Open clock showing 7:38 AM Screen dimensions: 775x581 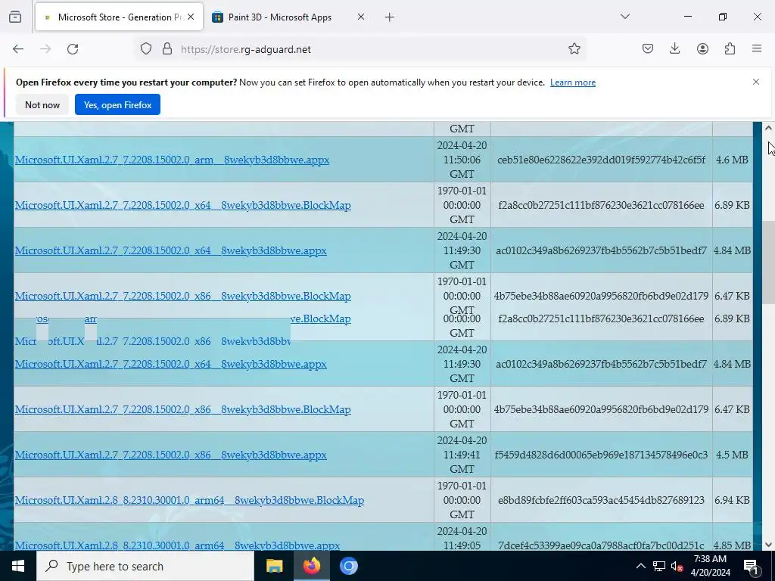pos(710,566)
